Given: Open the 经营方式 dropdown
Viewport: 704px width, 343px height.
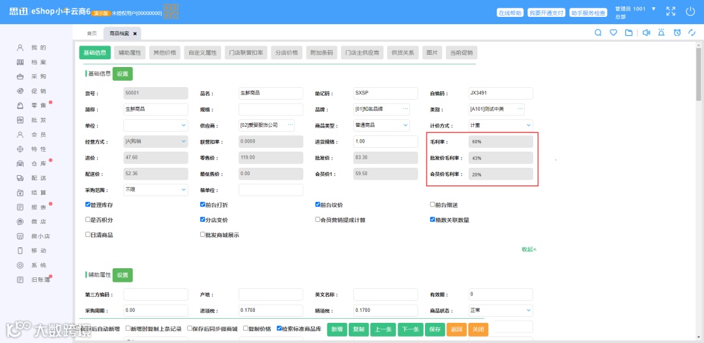Looking at the screenshot, I should [x=156, y=142].
